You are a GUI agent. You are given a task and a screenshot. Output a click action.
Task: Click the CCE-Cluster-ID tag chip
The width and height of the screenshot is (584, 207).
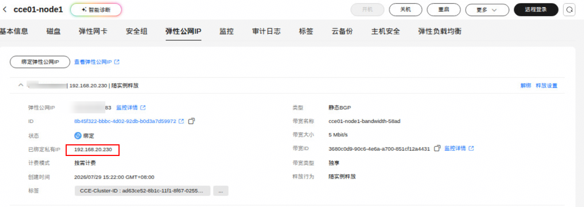point(142,191)
